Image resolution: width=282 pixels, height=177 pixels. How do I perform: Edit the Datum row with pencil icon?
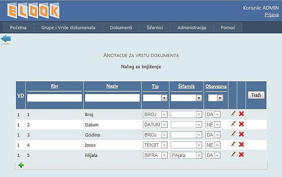pyautogui.click(x=233, y=124)
